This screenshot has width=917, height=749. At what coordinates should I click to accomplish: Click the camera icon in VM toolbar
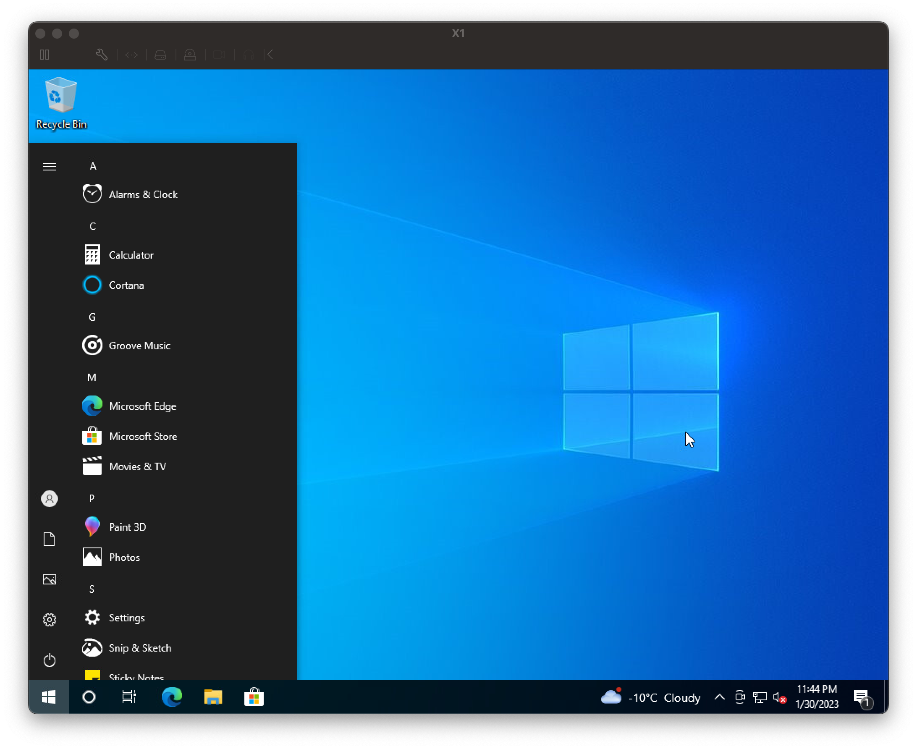219,55
